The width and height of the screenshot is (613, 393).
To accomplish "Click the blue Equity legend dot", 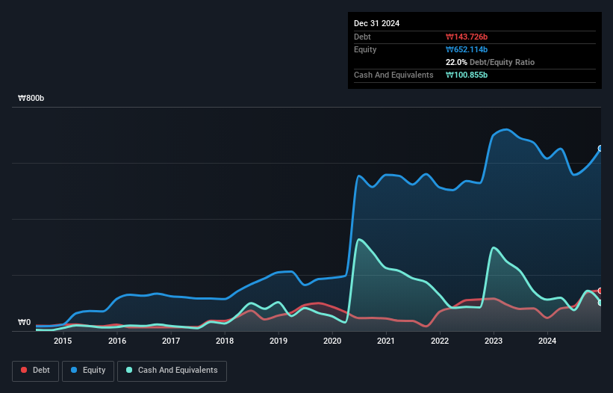I will [x=74, y=370].
